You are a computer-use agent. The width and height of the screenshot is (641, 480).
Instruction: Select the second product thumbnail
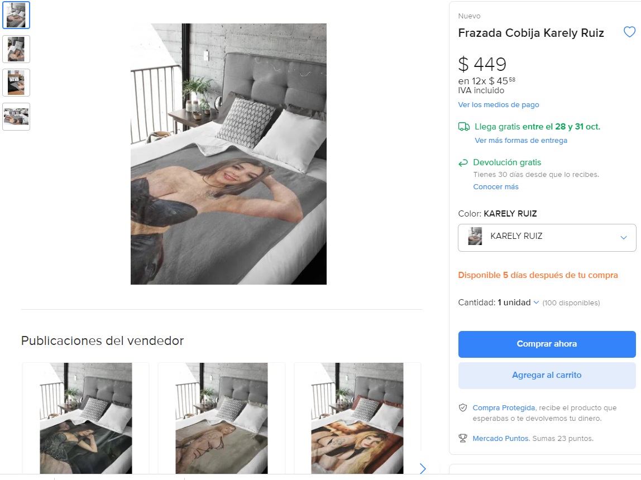[x=16, y=49]
